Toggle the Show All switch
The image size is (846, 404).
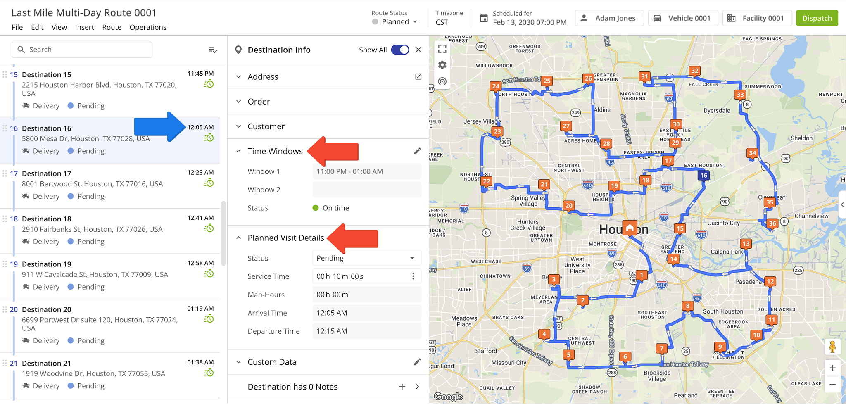399,50
